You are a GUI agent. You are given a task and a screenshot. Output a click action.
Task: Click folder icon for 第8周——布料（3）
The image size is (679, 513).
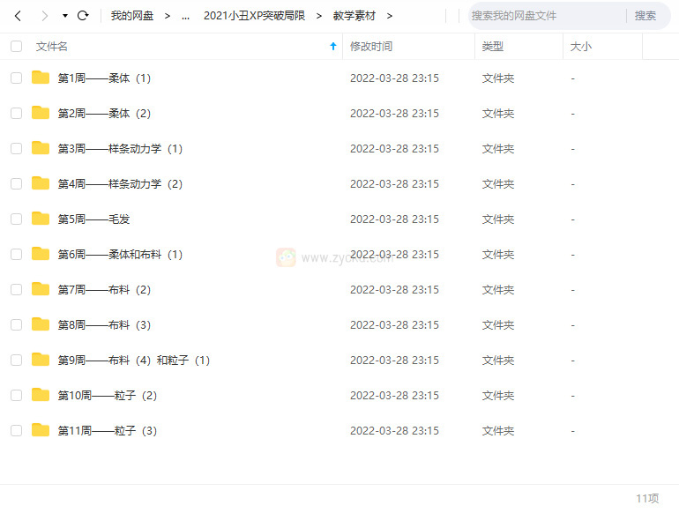point(41,324)
